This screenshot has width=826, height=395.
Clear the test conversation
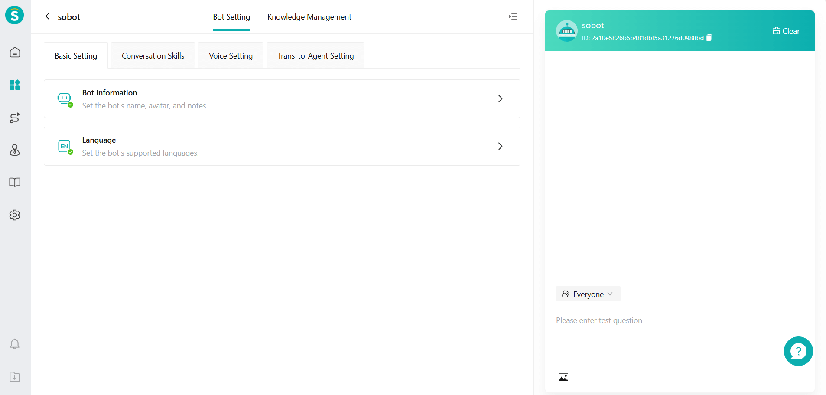tap(786, 31)
